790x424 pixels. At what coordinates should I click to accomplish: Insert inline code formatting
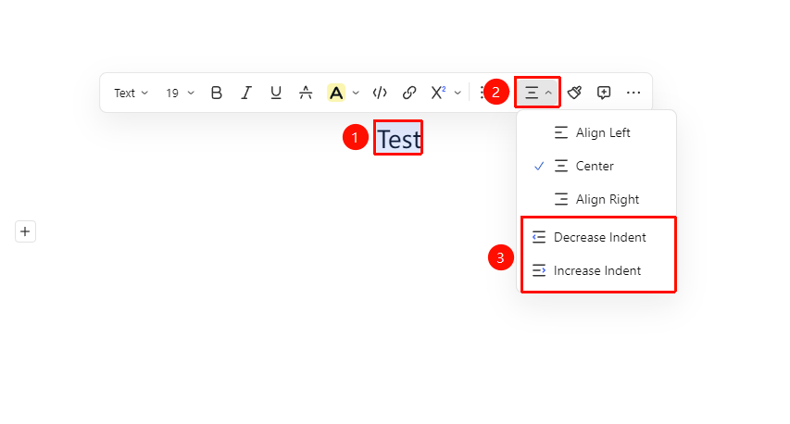tap(380, 93)
